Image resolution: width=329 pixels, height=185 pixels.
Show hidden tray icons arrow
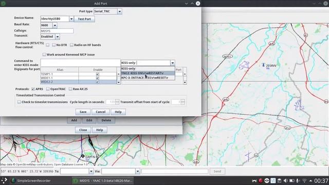[310, 180]
